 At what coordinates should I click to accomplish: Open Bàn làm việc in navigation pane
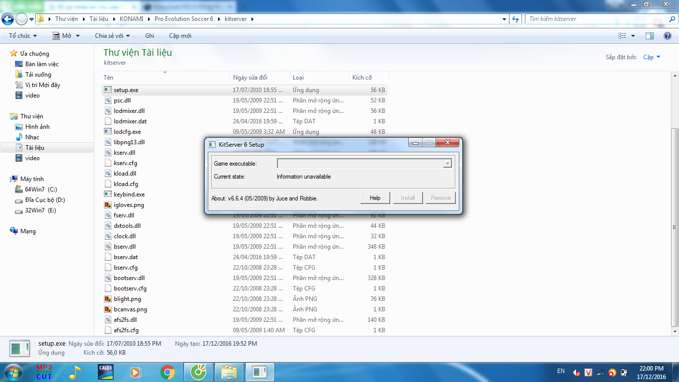(42, 64)
